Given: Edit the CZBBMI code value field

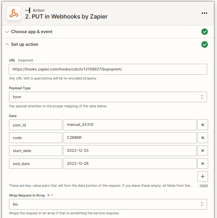Looking at the screenshot, I should click(x=130, y=138).
